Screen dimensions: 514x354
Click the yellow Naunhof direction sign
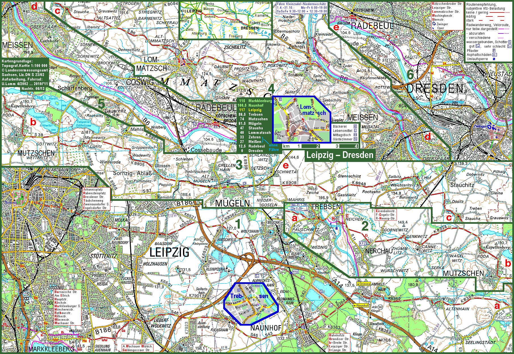tap(361, 305)
